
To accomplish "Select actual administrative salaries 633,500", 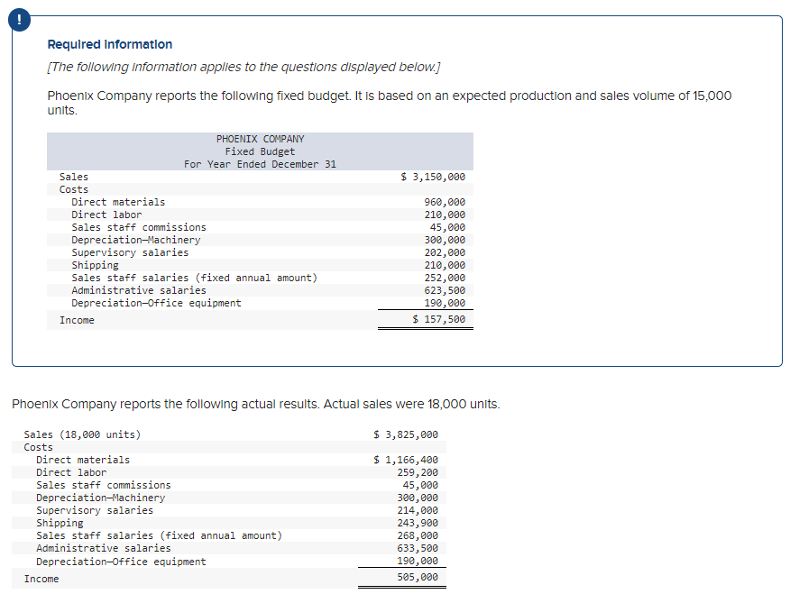I will [x=418, y=548].
